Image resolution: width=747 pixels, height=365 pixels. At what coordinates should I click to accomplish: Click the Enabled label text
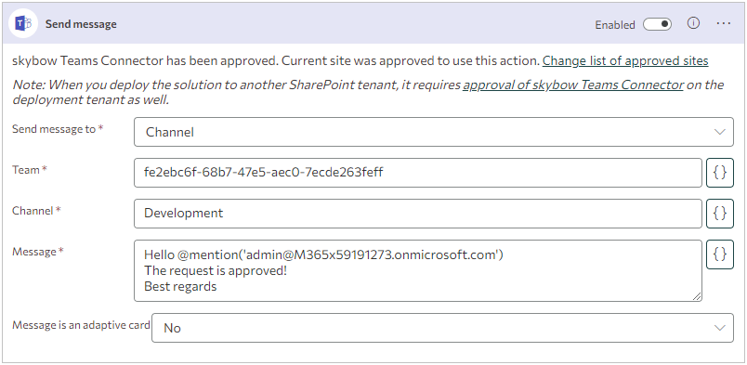click(614, 25)
